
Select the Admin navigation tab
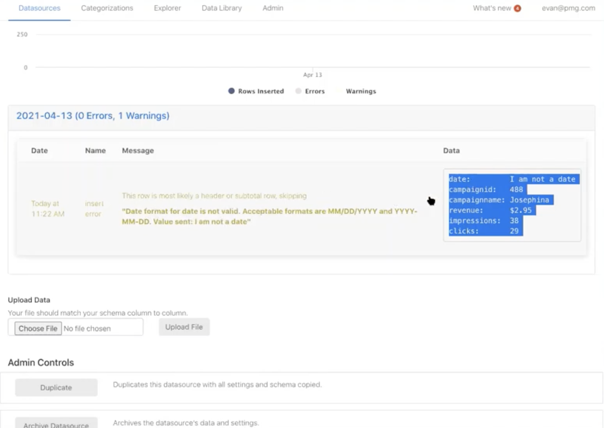click(x=273, y=8)
